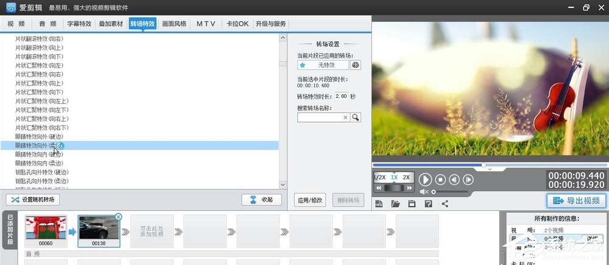
Task: Click the 无特效 applied transition button
Action: pyautogui.click(x=323, y=65)
